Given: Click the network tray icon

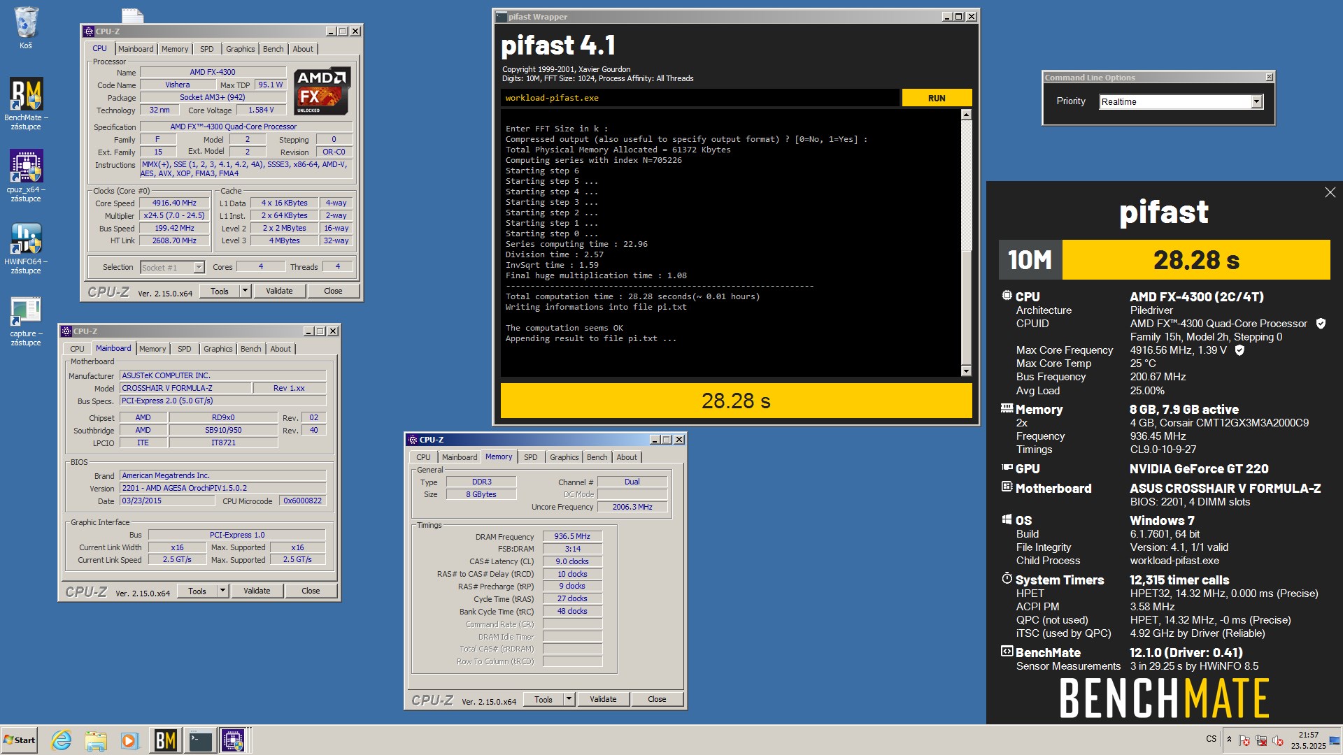Looking at the screenshot, I should pos(1261,740).
